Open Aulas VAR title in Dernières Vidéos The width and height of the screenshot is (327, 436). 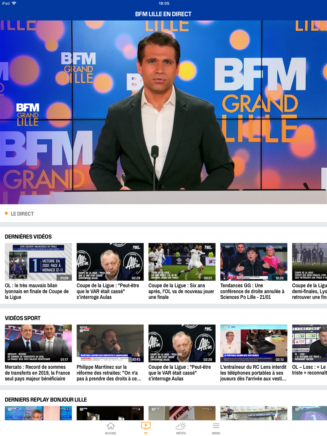click(108, 291)
